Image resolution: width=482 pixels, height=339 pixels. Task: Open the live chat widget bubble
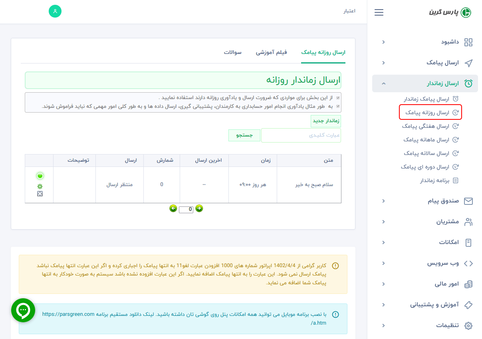(23, 310)
